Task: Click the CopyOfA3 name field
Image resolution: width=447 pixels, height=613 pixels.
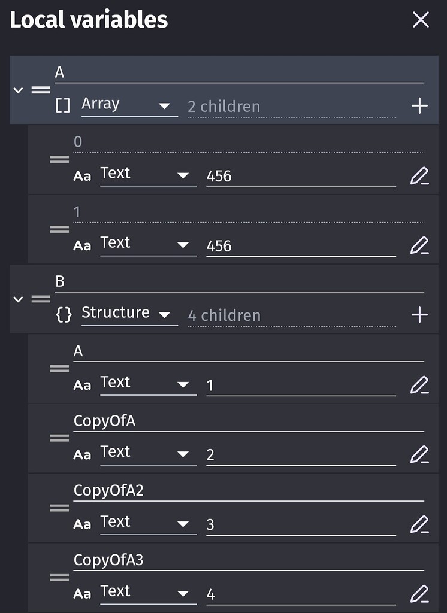Action: (249, 561)
